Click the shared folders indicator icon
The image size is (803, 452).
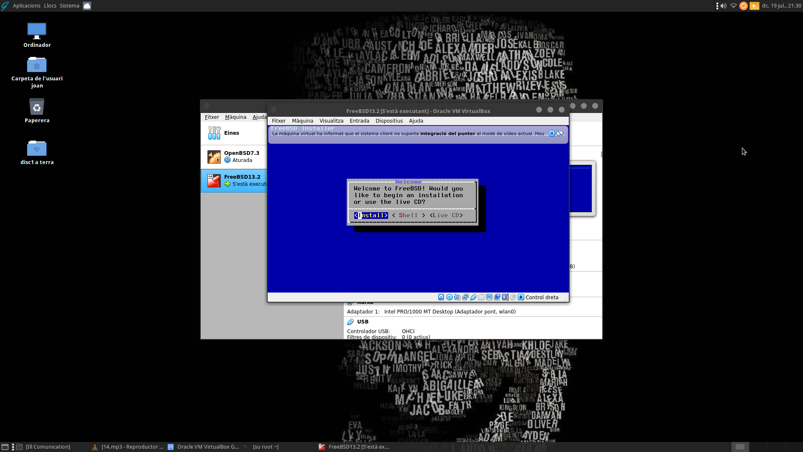coord(481,297)
